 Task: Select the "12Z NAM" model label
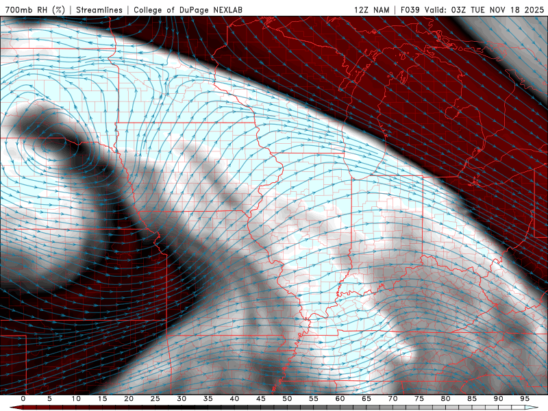(x=372, y=10)
